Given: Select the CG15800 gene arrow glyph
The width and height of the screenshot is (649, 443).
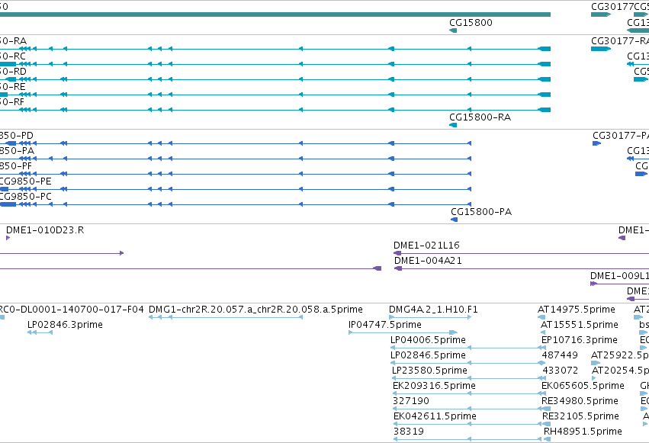Looking at the screenshot, I should pos(453,30).
